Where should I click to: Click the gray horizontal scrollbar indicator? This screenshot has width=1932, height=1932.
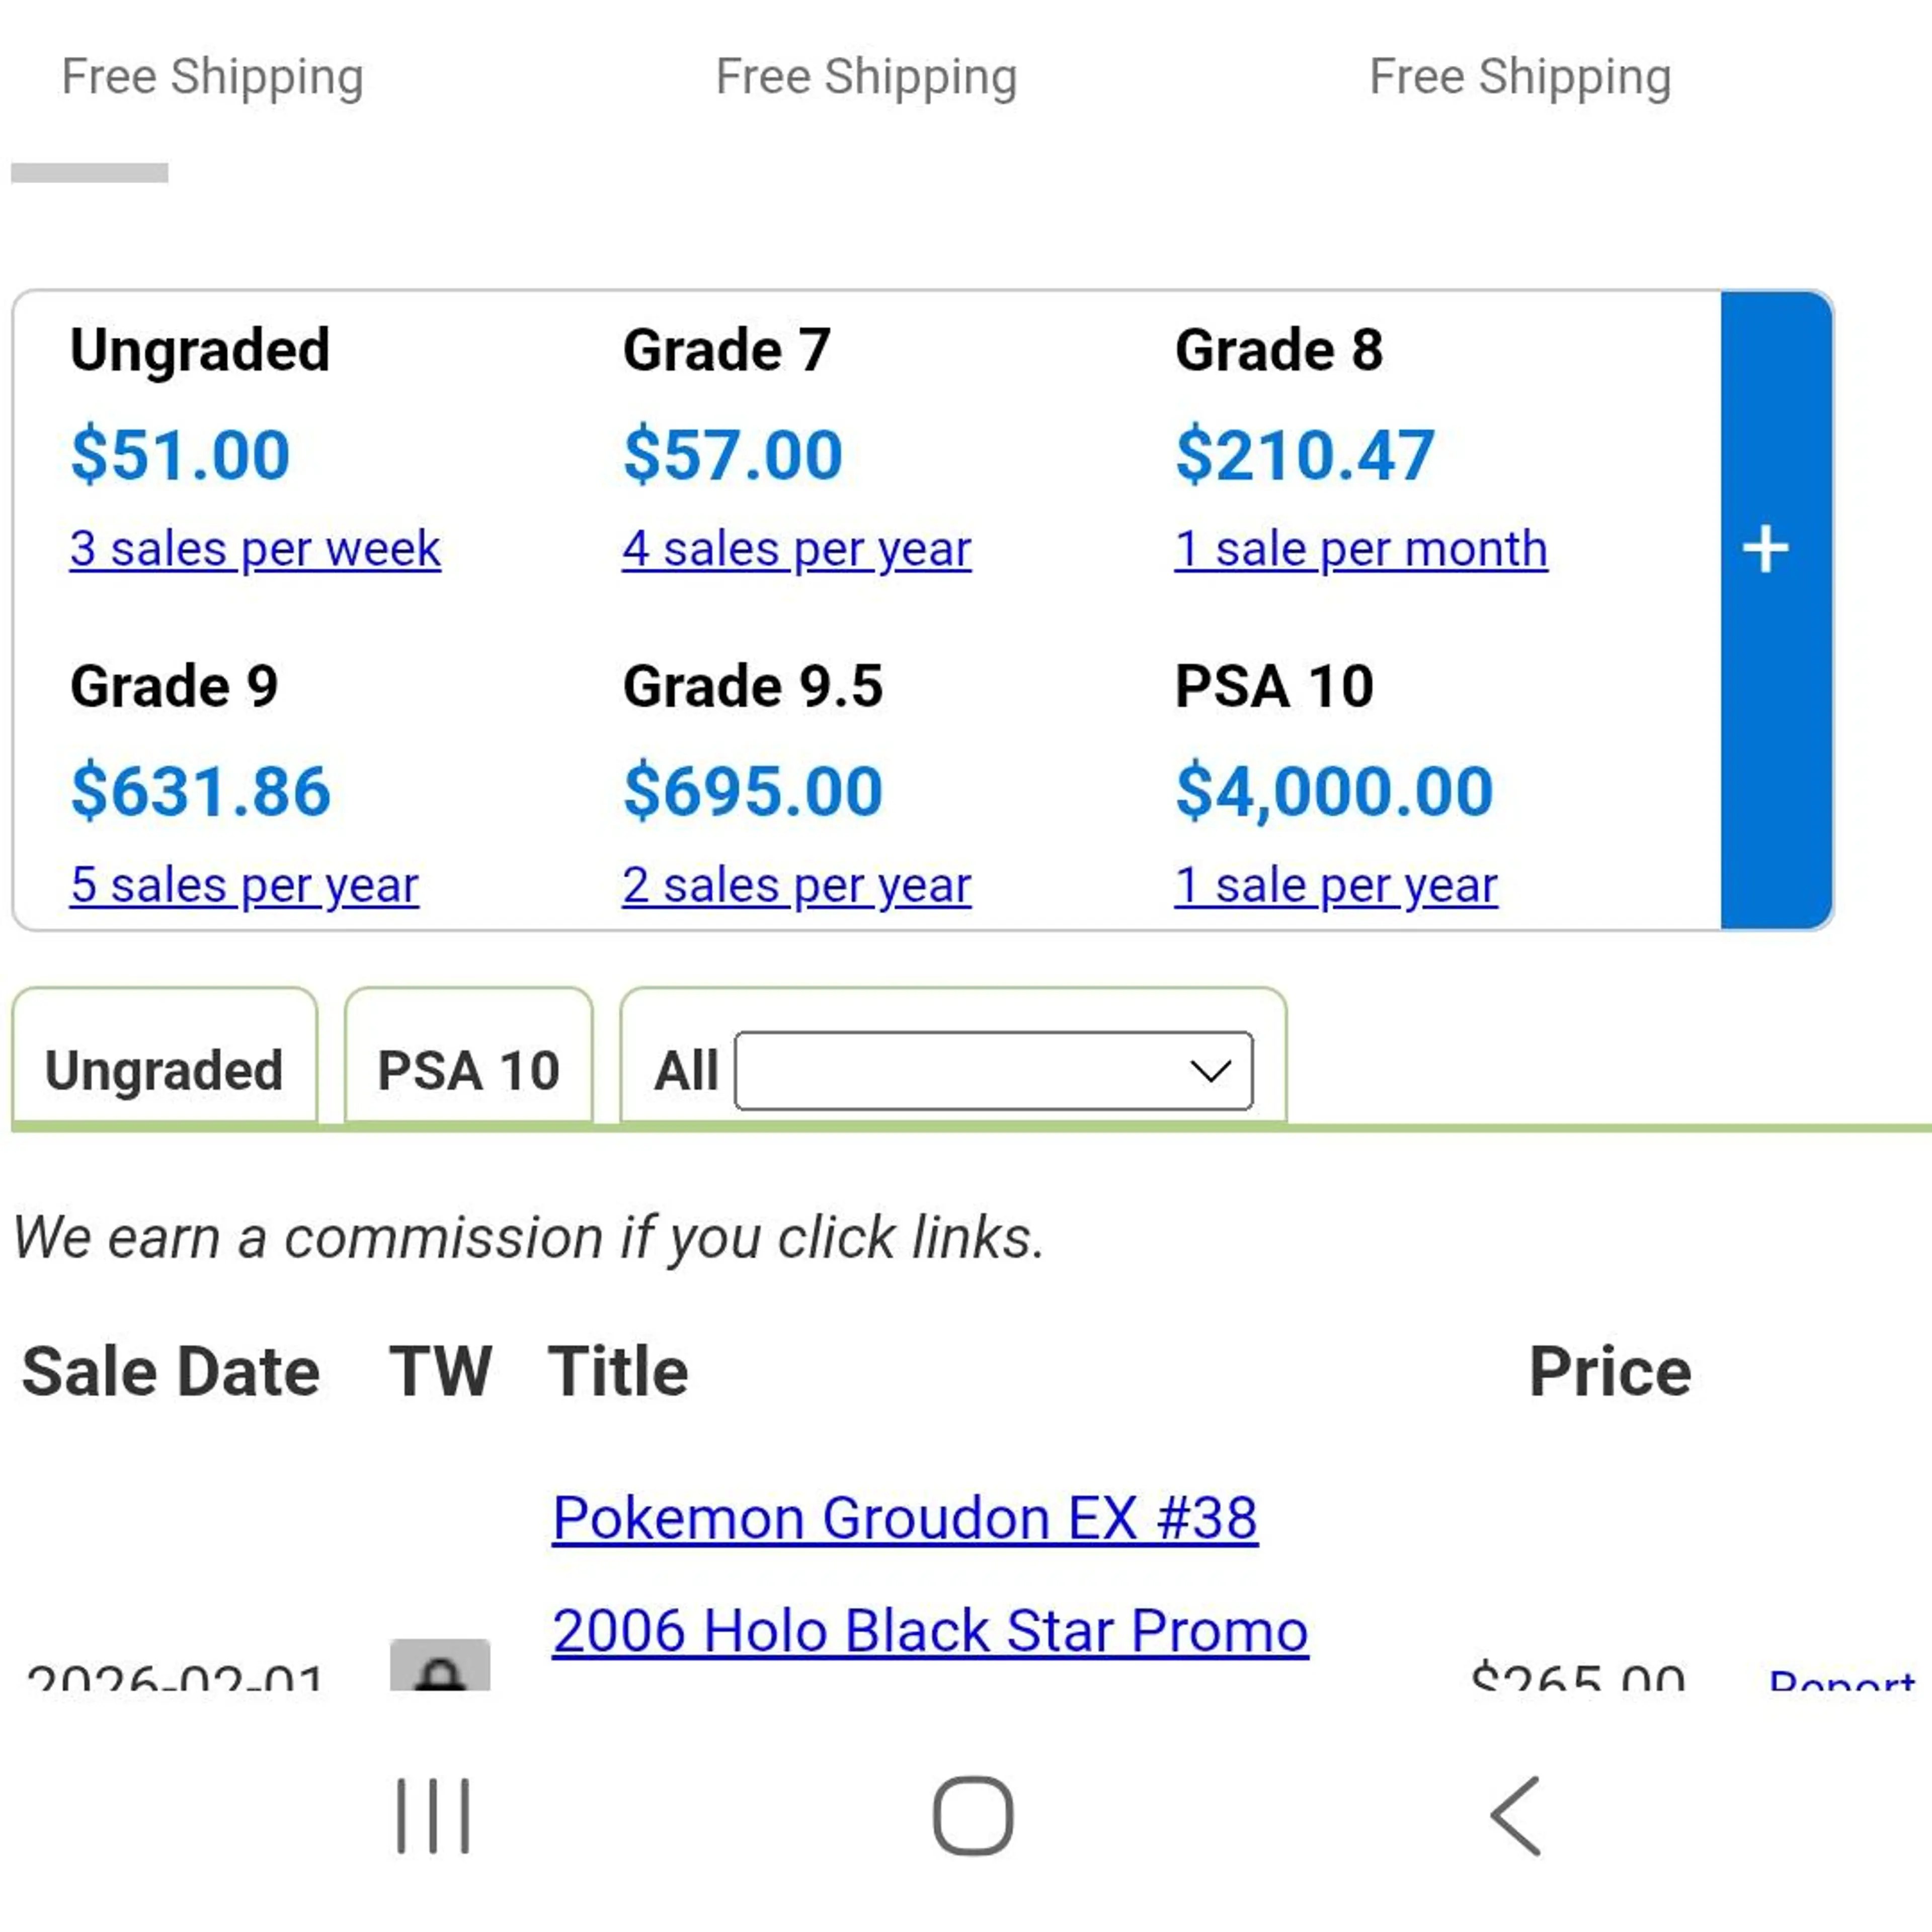(90, 173)
